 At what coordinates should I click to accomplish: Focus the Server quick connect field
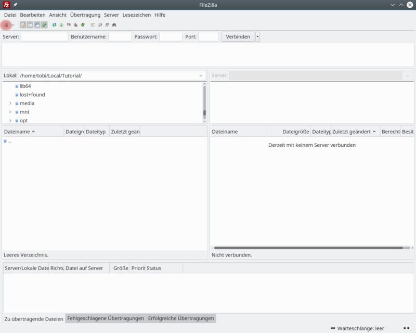point(44,36)
